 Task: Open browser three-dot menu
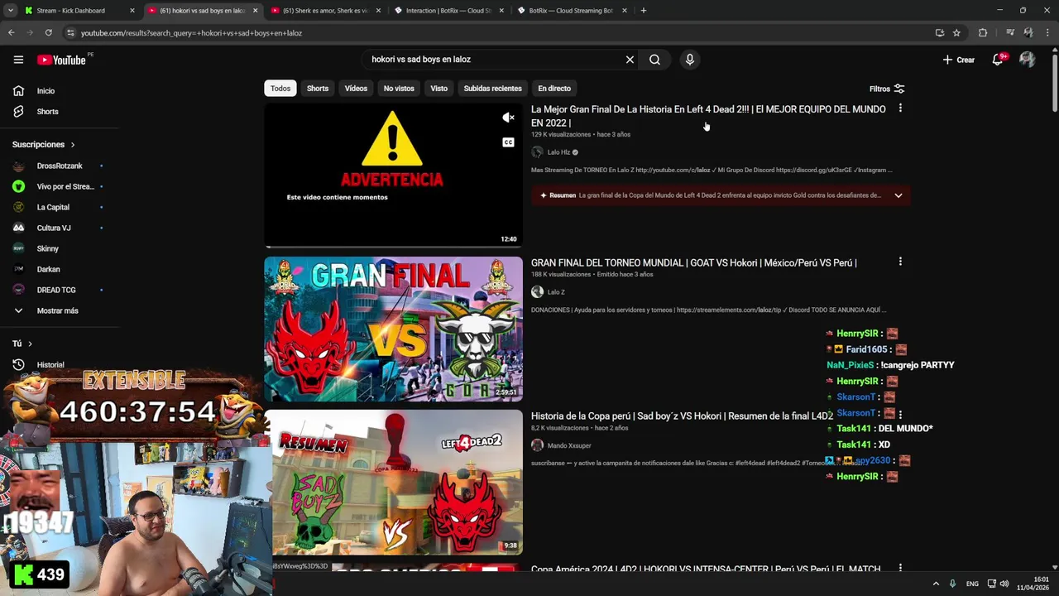tap(1046, 33)
